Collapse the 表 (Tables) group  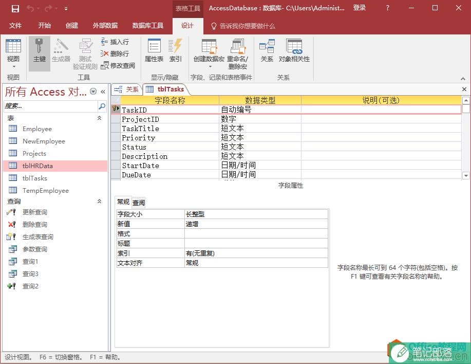pos(99,118)
